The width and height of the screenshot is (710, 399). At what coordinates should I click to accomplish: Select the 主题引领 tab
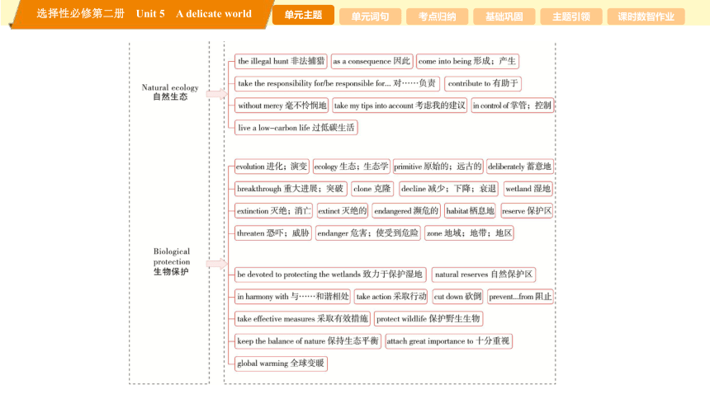(x=571, y=16)
